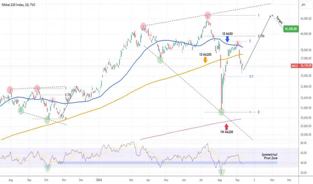Click the 2024 label on time axis
This screenshot has width=313, height=184.
pos(99,180)
